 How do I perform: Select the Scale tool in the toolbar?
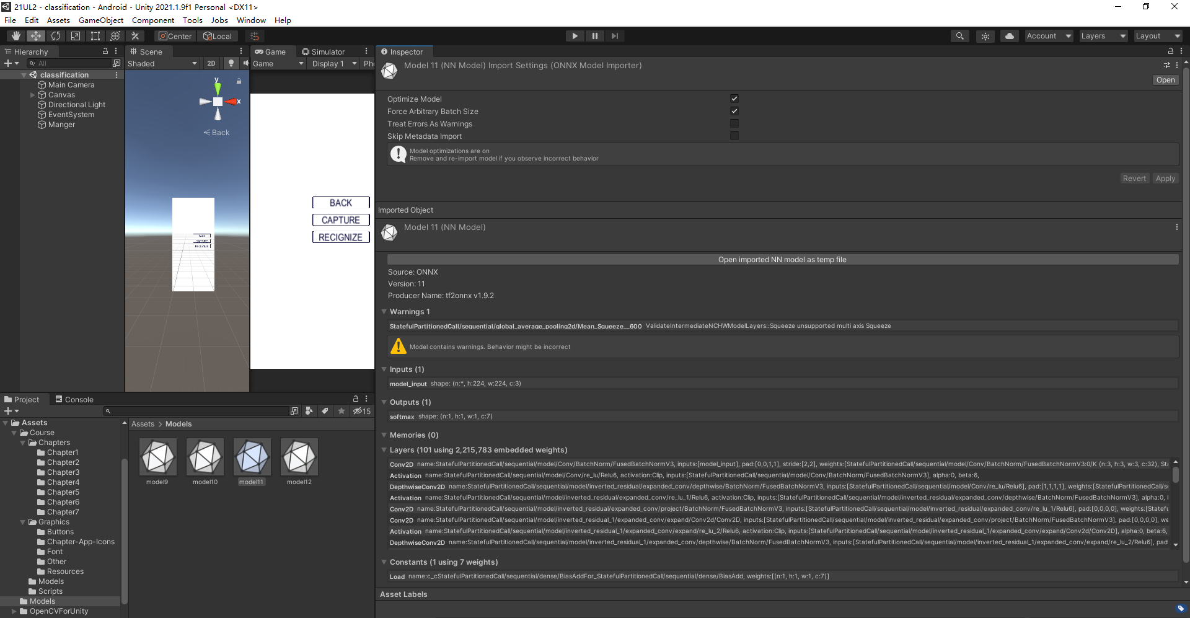pos(76,36)
